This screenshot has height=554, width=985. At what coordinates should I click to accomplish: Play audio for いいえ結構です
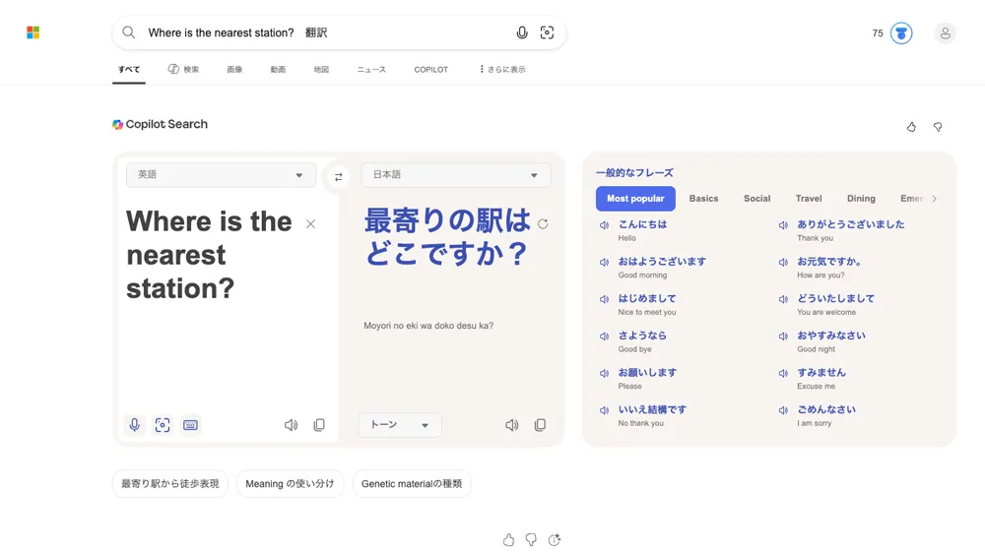[605, 409]
